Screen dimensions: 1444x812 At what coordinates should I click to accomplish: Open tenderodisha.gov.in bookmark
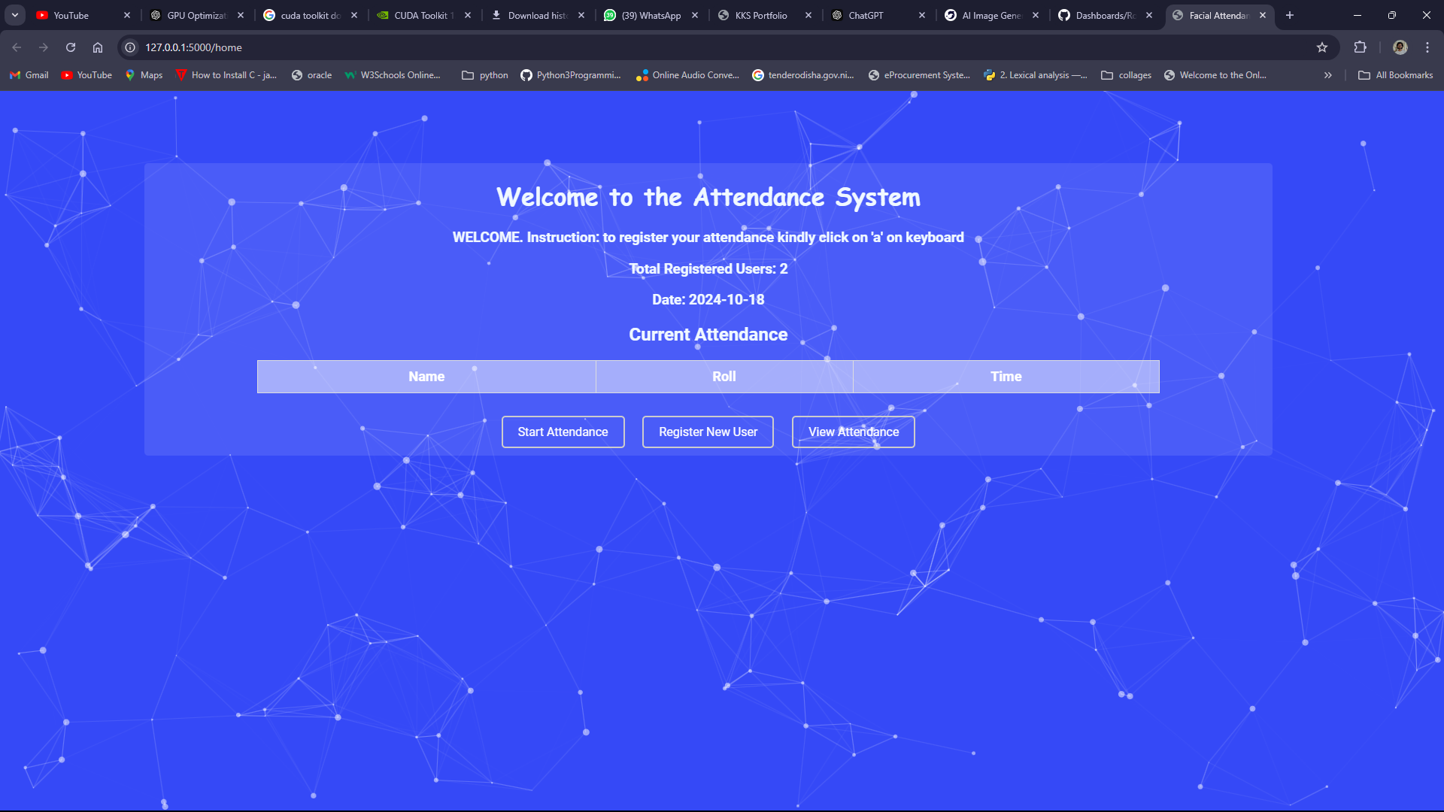click(803, 75)
